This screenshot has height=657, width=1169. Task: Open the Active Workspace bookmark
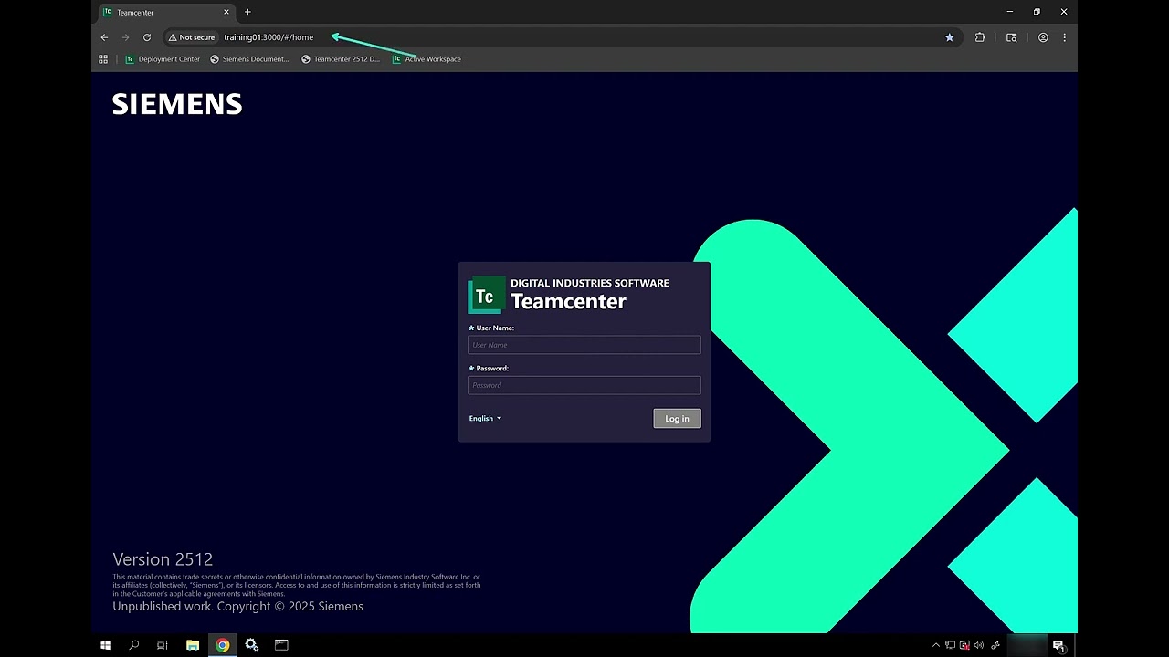[x=427, y=59]
